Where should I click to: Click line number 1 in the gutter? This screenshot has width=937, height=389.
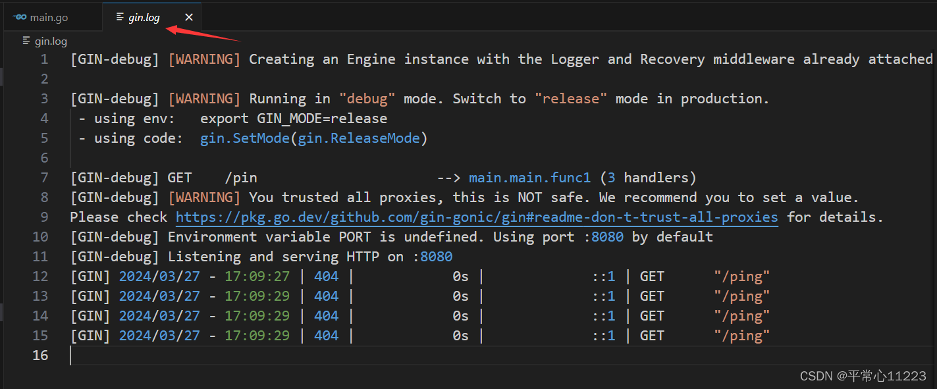43,59
